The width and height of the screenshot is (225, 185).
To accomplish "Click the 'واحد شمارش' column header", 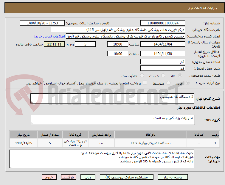I will point(101,135).
